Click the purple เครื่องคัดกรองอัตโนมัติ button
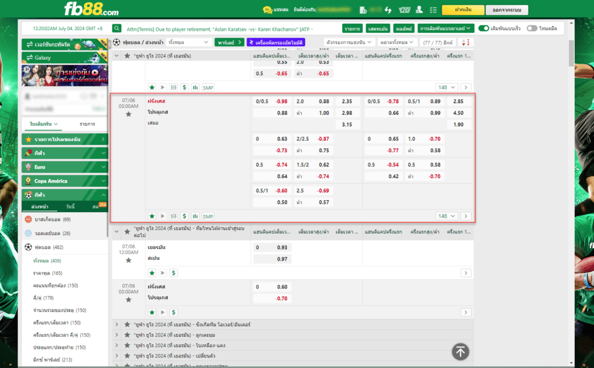 pyautogui.click(x=276, y=42)
